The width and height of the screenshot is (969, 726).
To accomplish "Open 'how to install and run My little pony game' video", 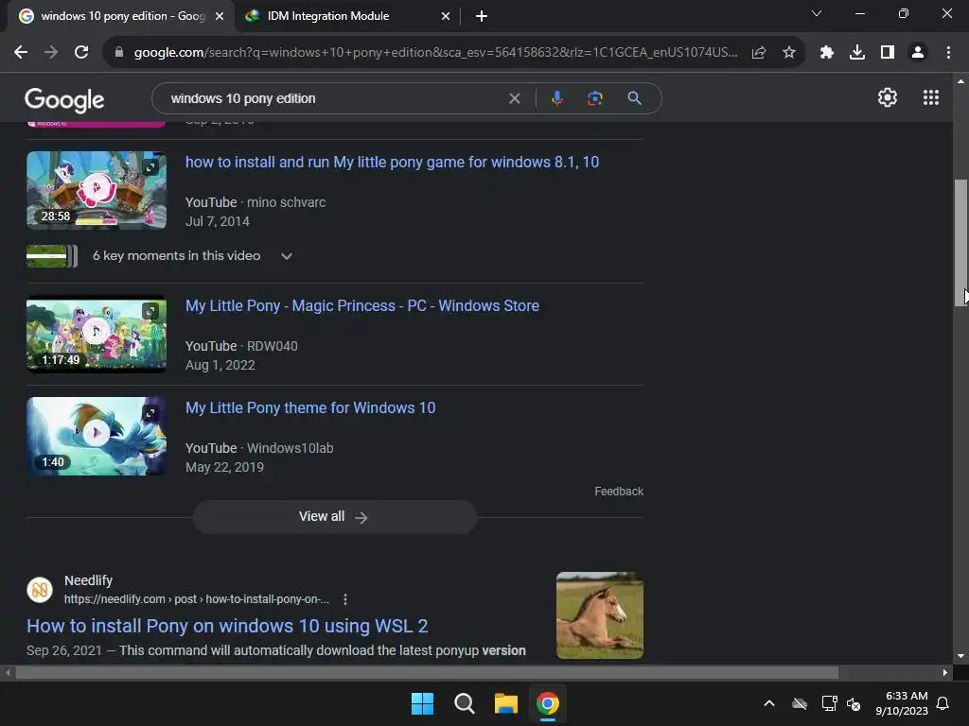I will [392, 163].
